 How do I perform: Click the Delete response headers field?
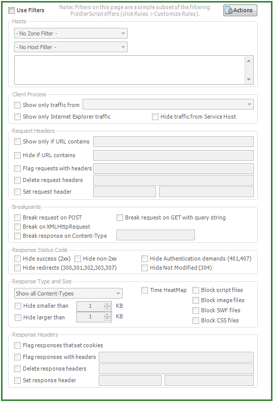coord(176,369)
